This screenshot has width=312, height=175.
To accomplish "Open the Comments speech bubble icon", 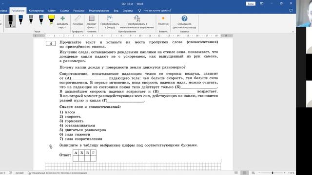I will (x=291, y=10).
